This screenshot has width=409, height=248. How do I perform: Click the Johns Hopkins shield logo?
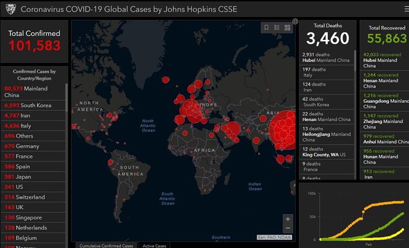coord(11,9)
